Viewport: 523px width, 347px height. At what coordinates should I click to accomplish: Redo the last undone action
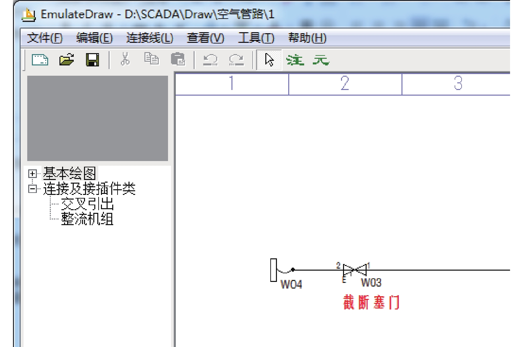pos(236,60)
